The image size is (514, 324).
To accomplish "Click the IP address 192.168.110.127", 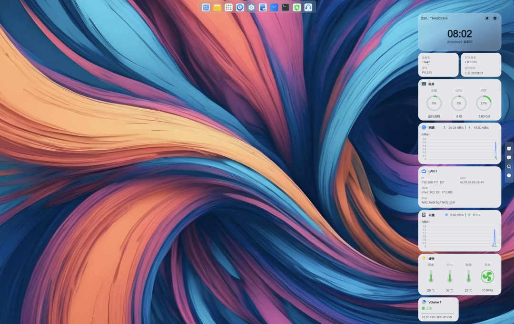I will tap(433, 182).
